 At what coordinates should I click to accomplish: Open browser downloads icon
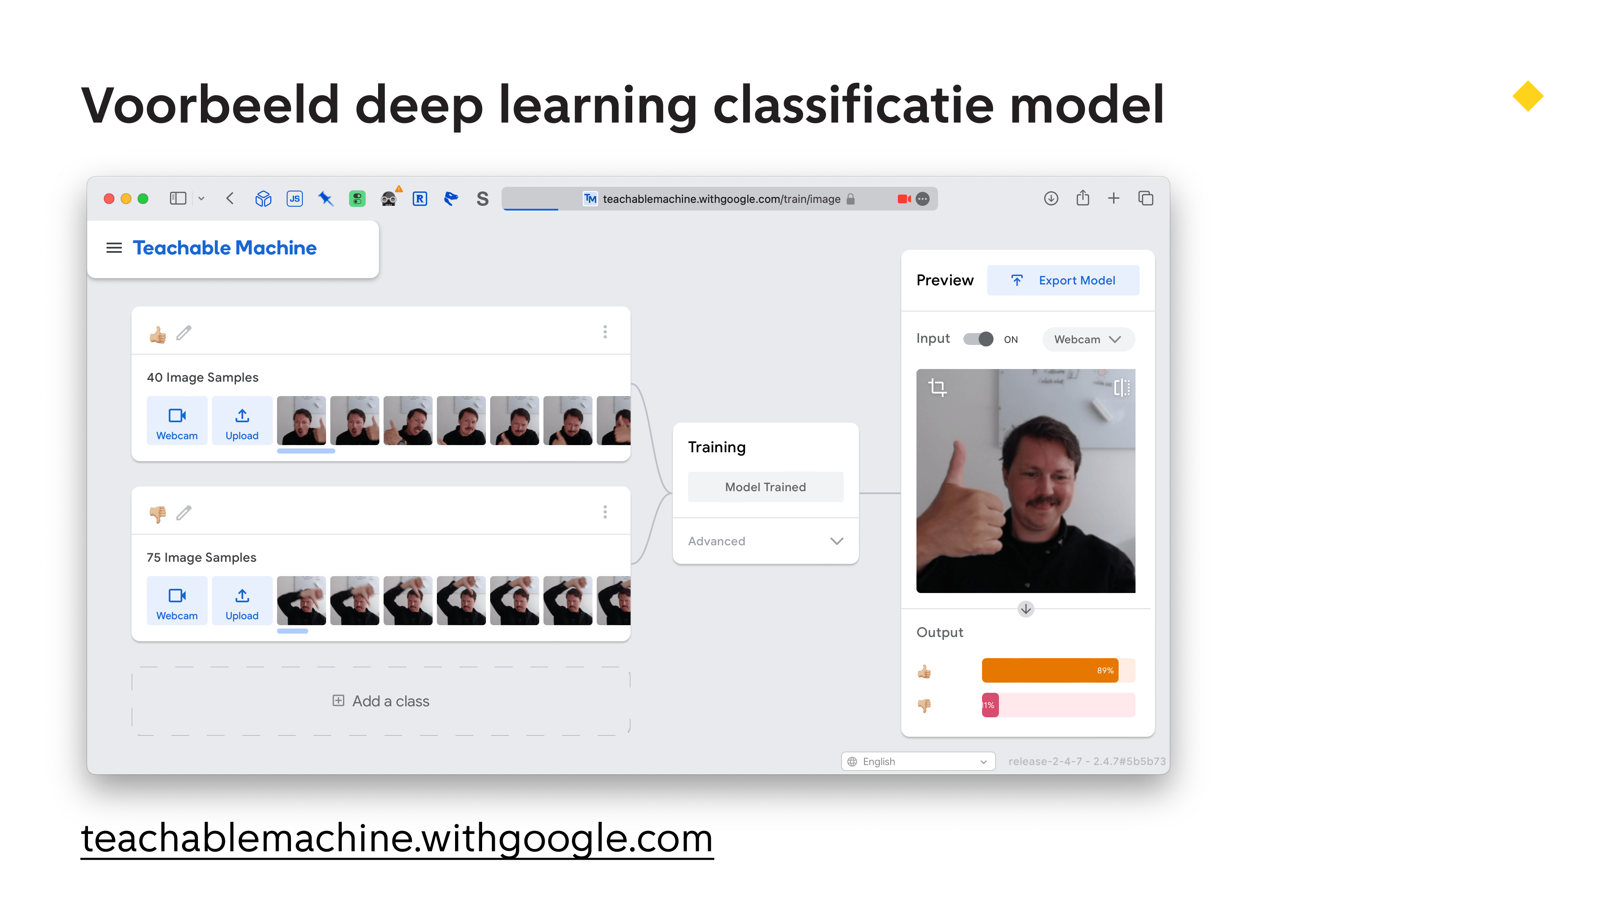point(1051,199)
